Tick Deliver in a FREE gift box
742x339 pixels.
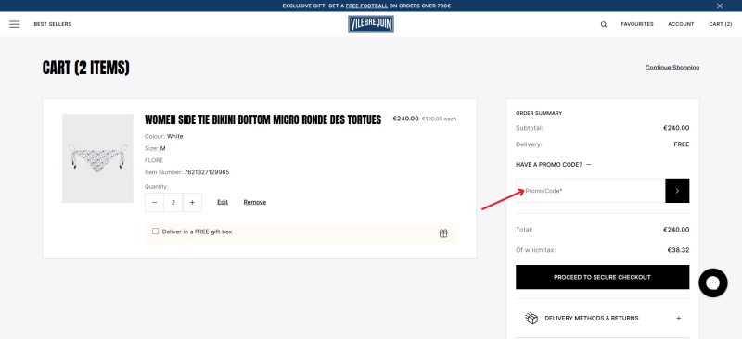[155, 232]
